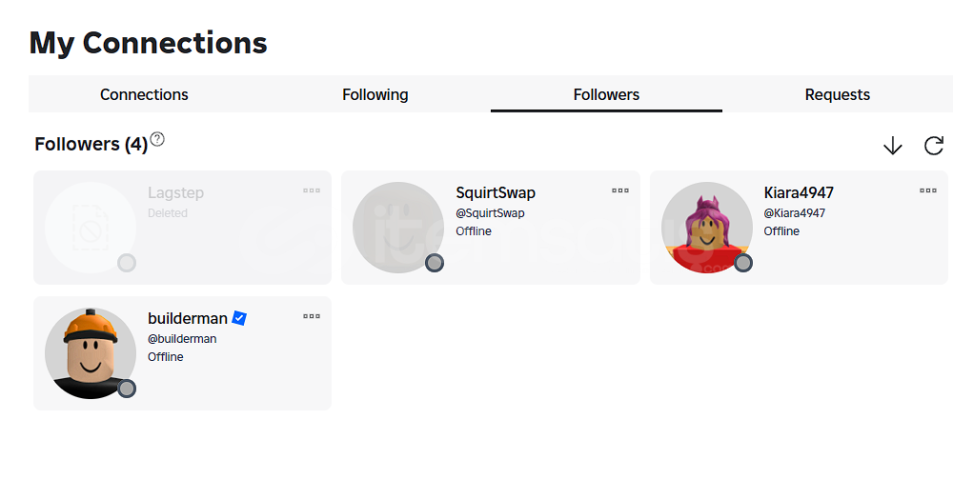Screen dimensions: 973x480
Task: Open help icon beside Followers count
Action: pyautogui.click(x=157, y=139)
